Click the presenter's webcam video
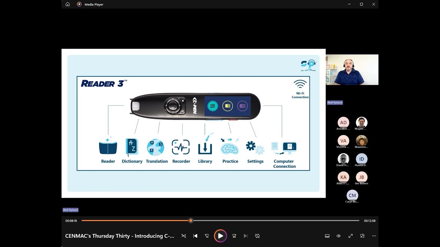Screen dimensions: 440x247 click(352, 70)
